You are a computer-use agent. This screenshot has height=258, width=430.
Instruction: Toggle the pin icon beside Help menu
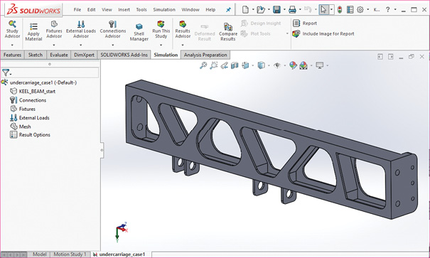[x=228, y=10]
